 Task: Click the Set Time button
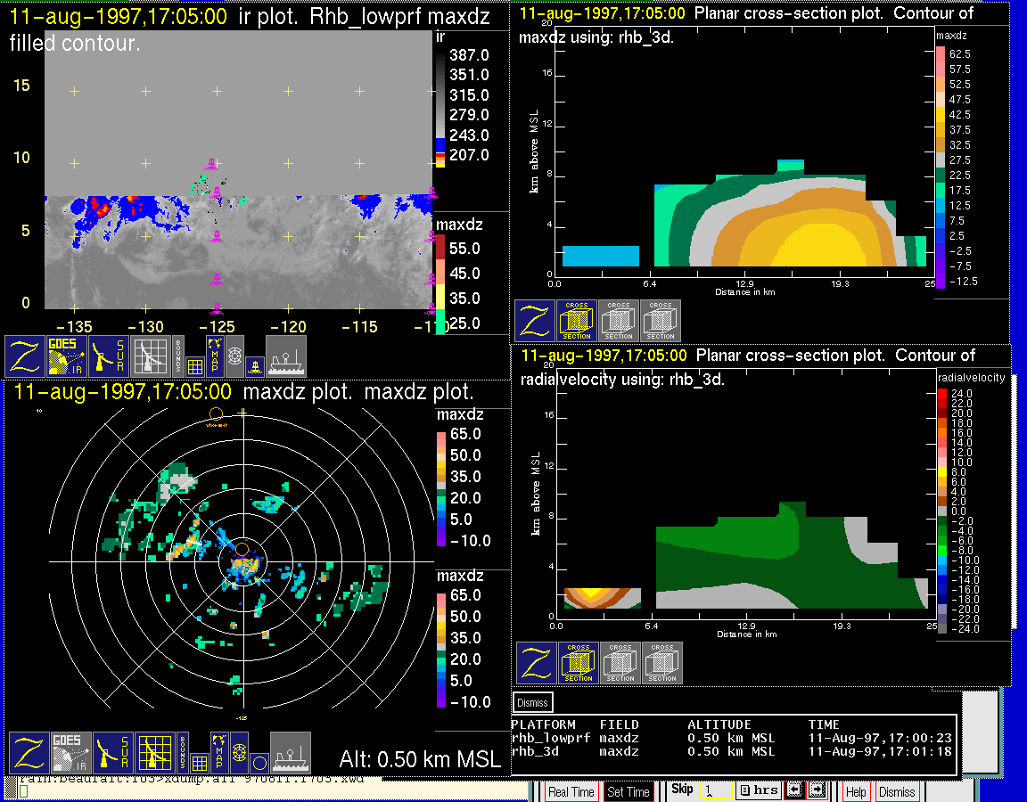628,791
